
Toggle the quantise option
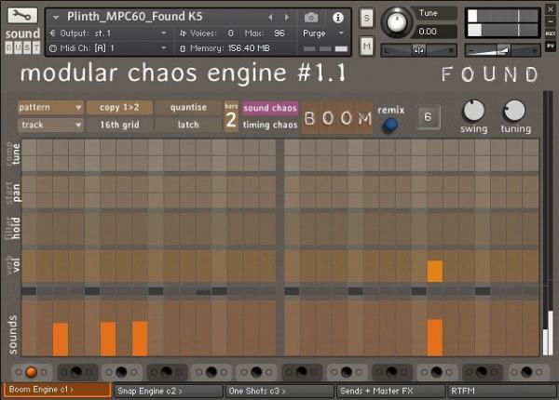[x=188, y=107]
